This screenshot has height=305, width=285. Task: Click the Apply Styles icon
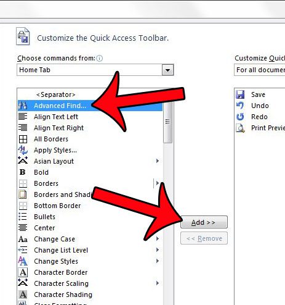pos(23,150)
